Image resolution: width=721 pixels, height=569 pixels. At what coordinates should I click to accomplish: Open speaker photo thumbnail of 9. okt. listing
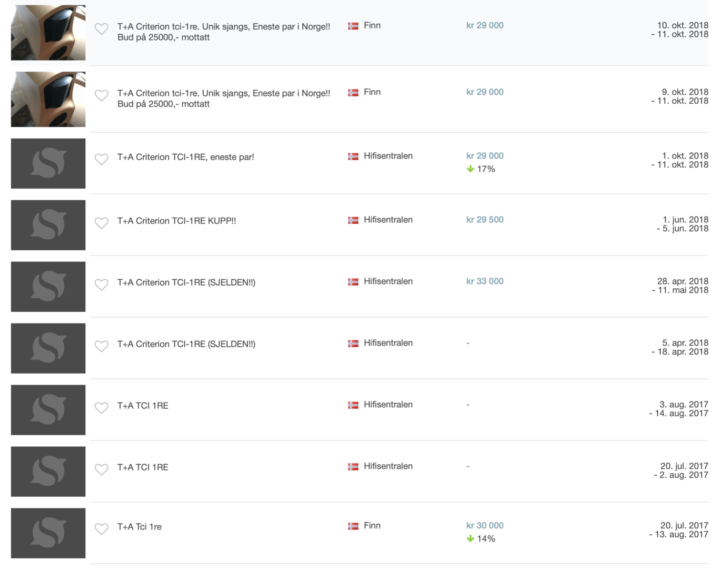point(48,99)
